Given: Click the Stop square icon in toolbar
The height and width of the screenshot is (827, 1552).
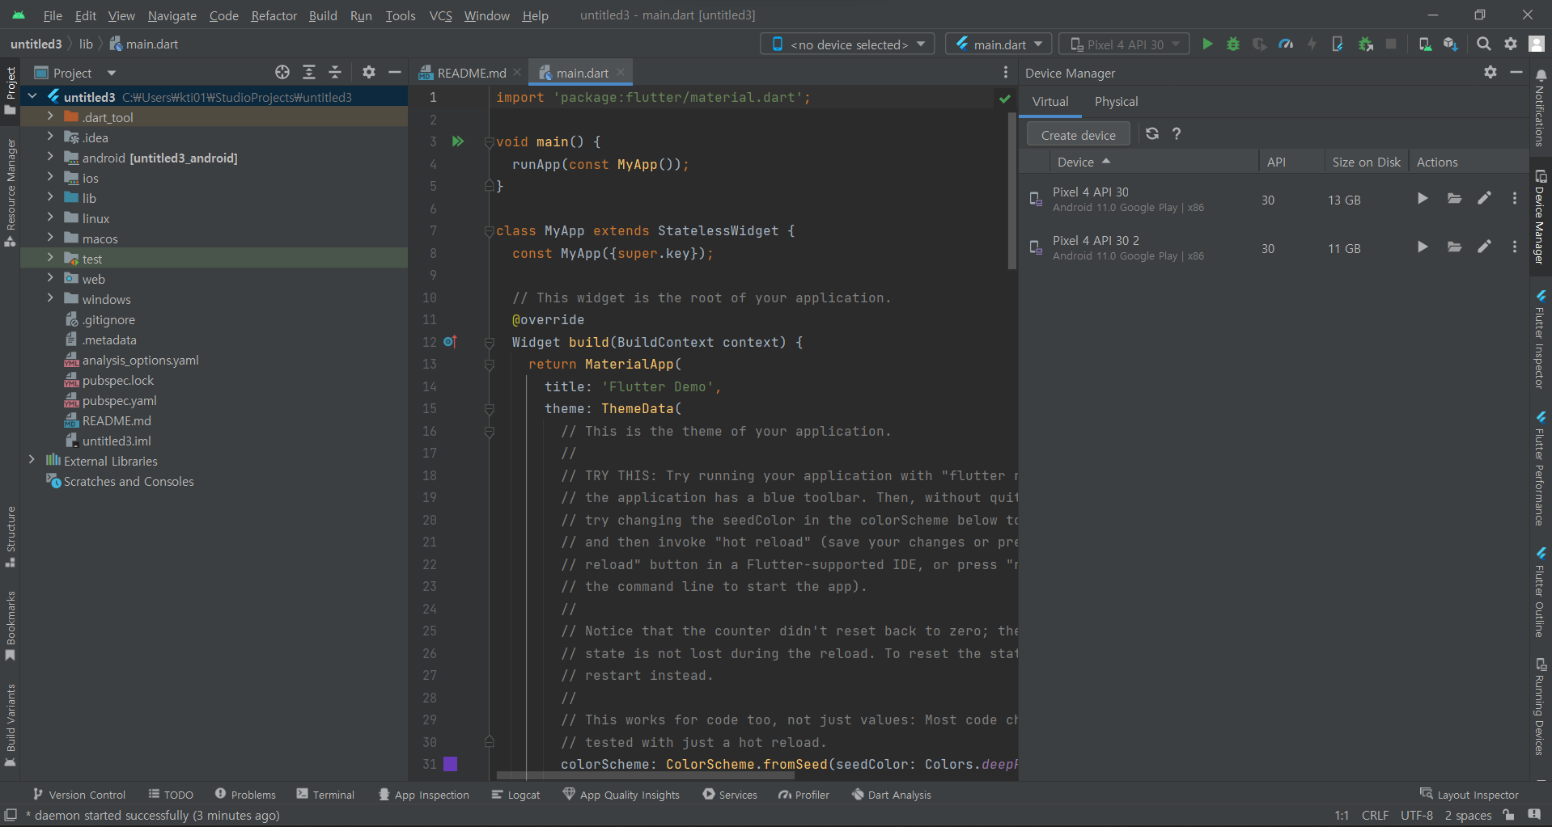Looking at the screenshot, I should pos(1391,44).
